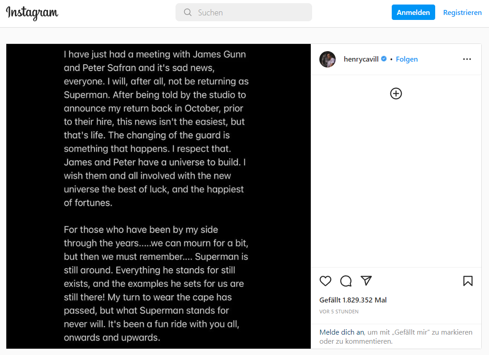Share the post via paper plane icon
489x355 pixels.
366,281
